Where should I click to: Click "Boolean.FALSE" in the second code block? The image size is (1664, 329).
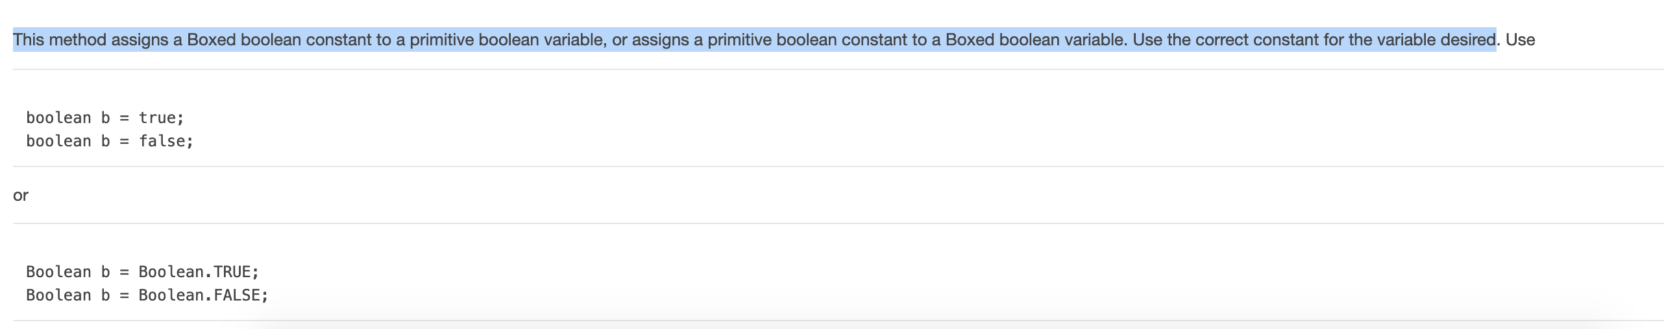(199, 295)
